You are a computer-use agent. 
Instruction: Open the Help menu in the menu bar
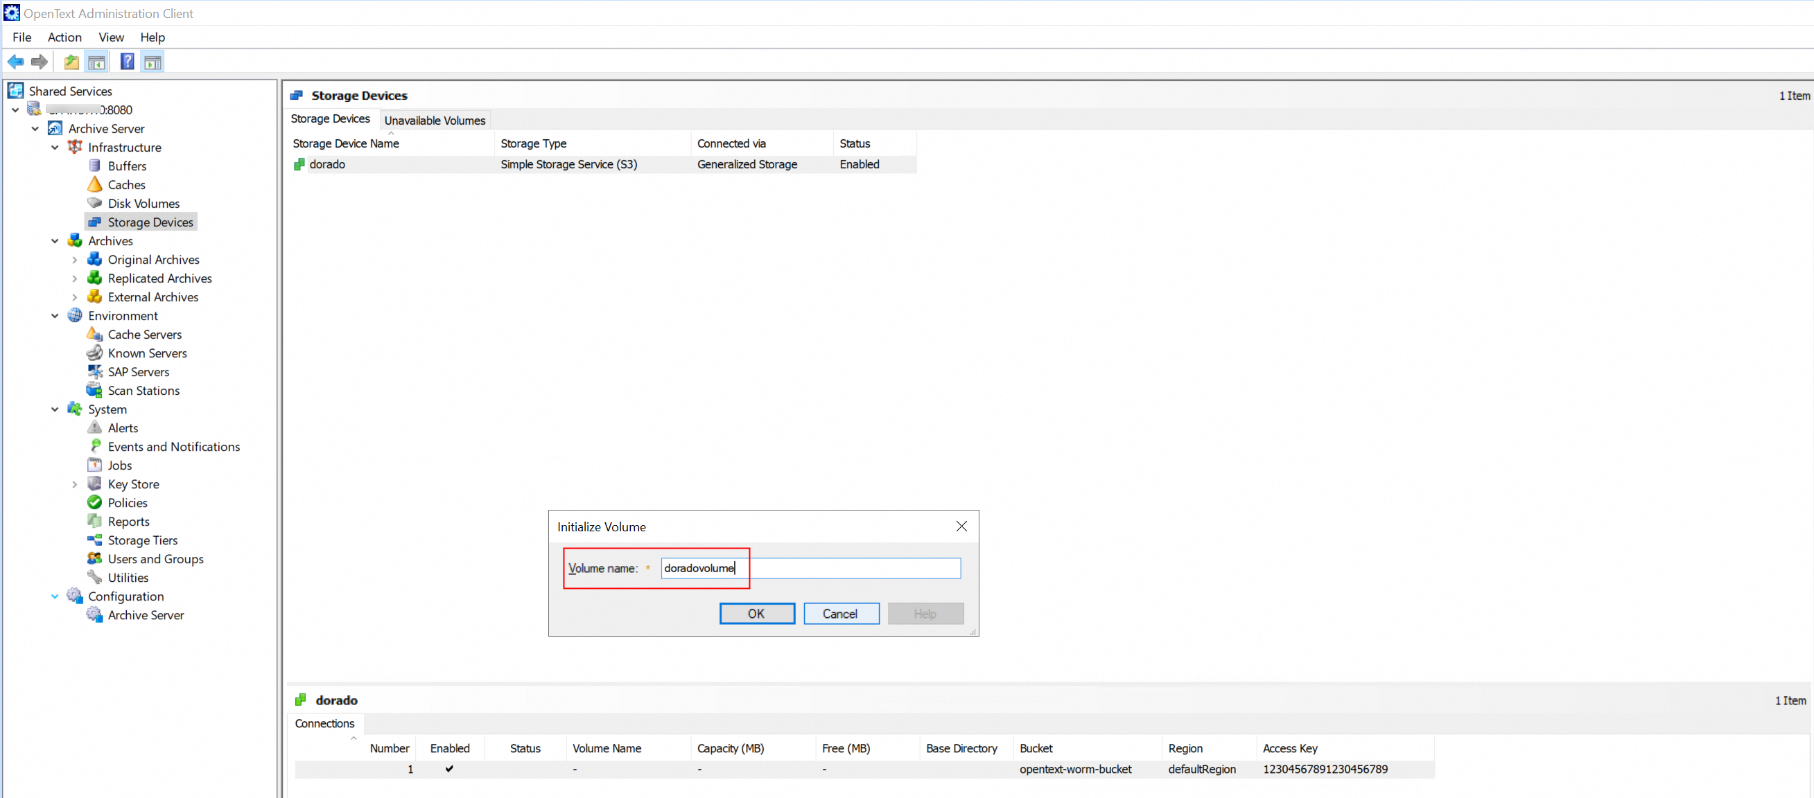pyautogui.click(x=152, y=37)
